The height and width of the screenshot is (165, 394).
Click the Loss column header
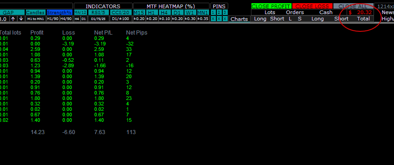tap(69, 33)
